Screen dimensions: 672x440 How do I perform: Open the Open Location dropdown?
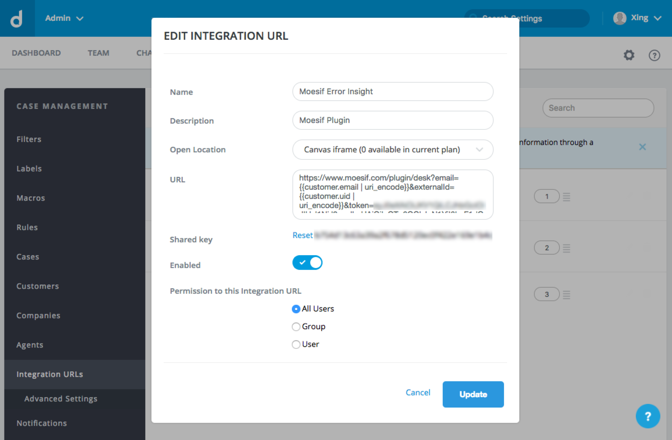[393, 150]
